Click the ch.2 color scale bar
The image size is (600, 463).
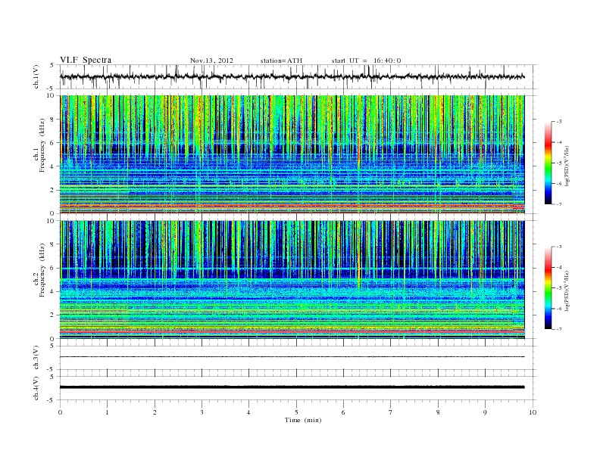pyautogui.click(x=548, y=288)
